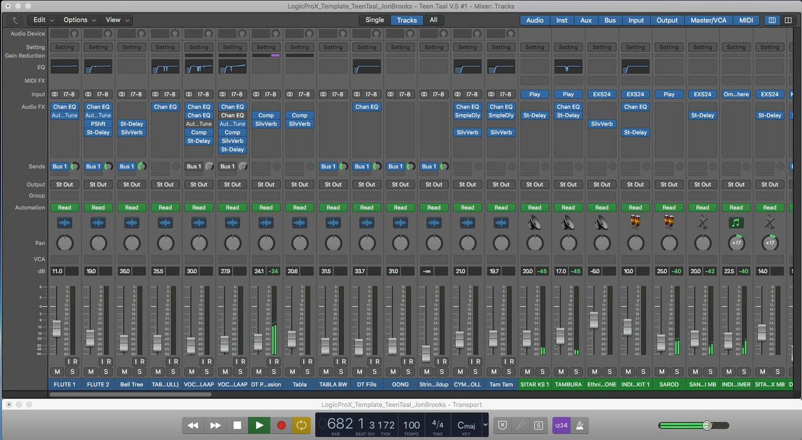802x440 pixels.
Task: Open Output St Out on FLUTE 2 strip
Action: tap(98, 184)
